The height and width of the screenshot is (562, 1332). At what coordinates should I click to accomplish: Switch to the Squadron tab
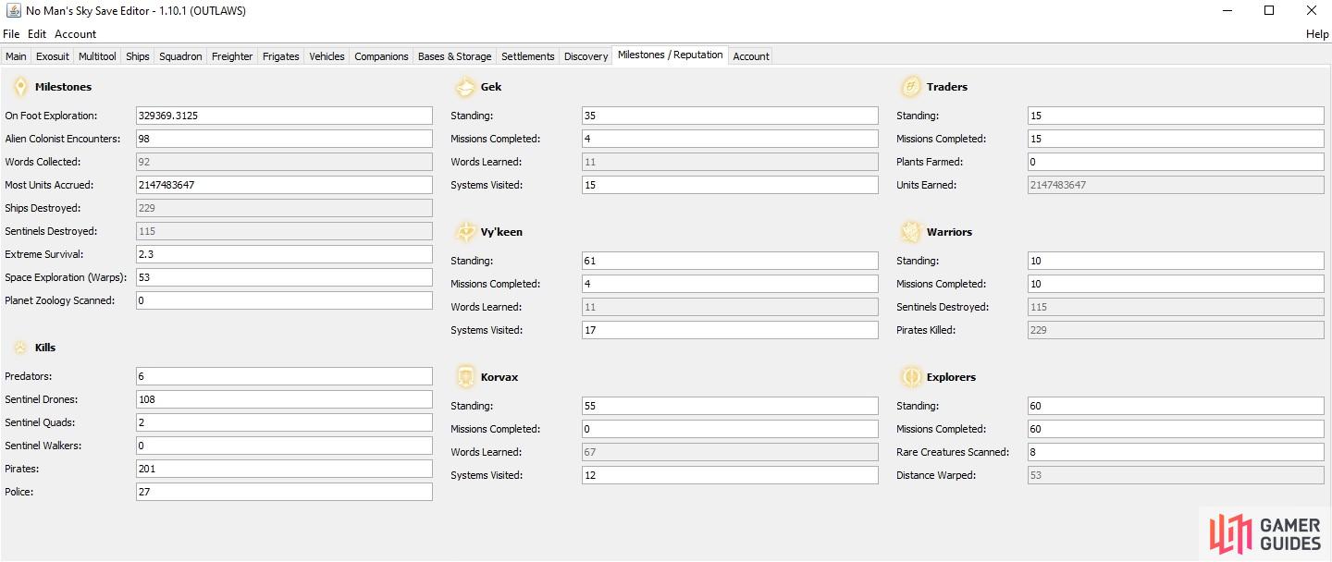[180, 56]
